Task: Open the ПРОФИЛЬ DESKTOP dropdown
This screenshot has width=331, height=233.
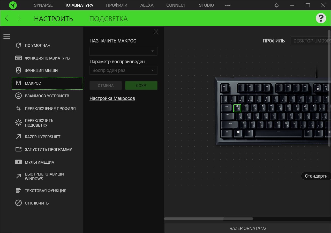Action: coord(311,41)
